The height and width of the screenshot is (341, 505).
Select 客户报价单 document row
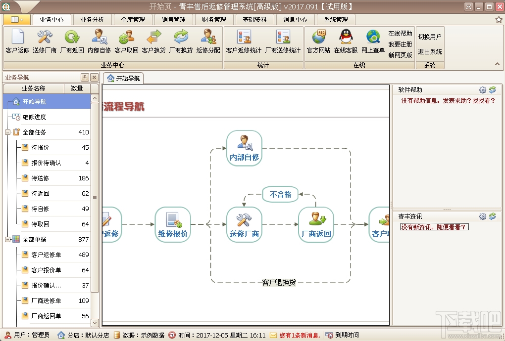click(x=47, y=270)
